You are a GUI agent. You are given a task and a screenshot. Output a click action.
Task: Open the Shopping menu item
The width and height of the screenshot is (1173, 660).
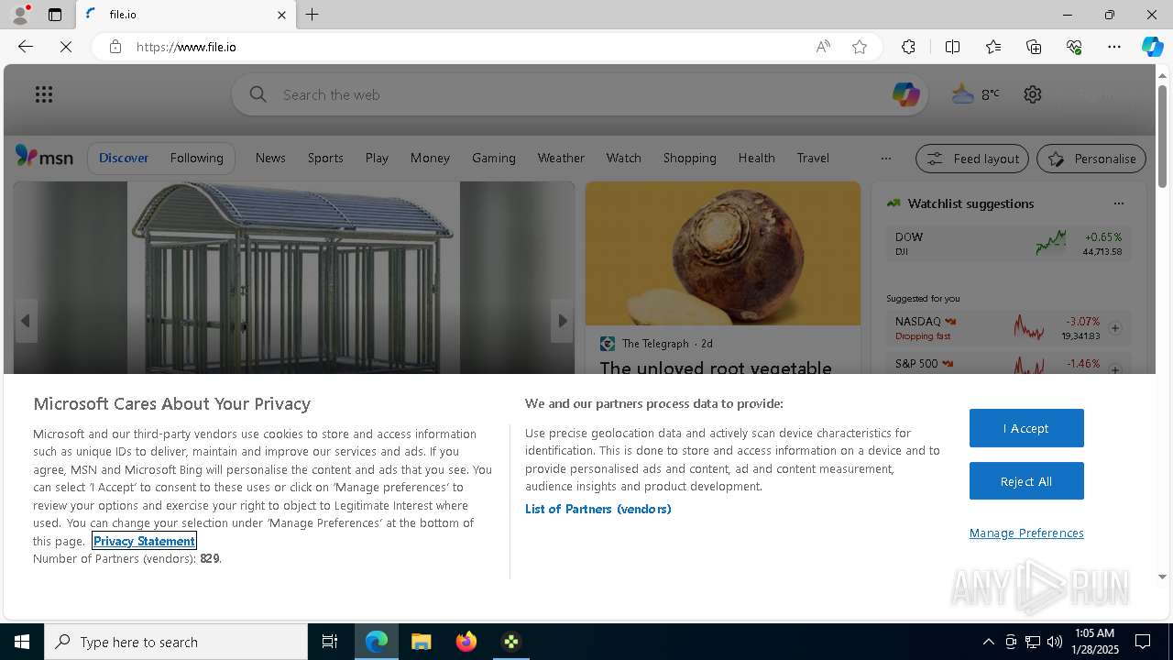pos(690,158)
